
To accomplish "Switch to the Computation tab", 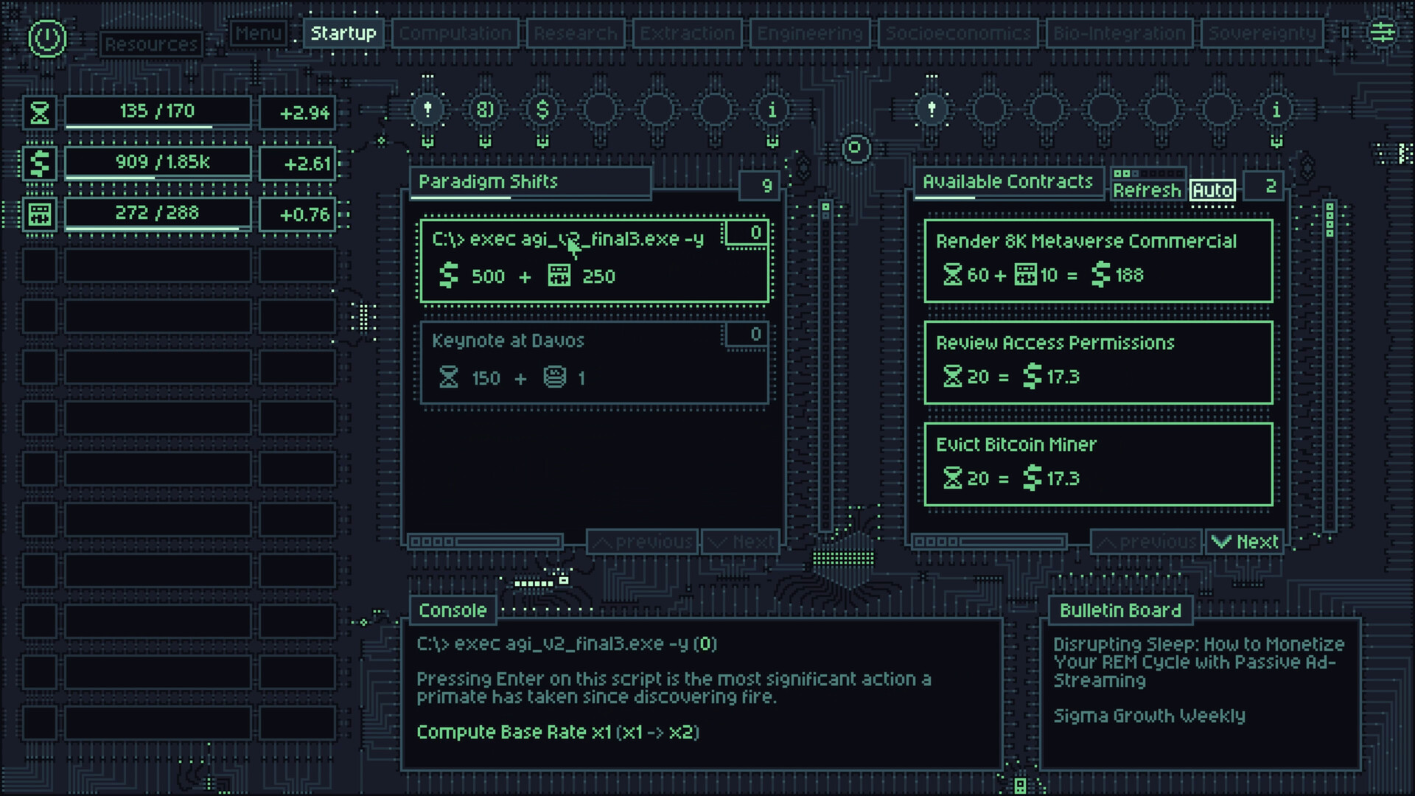I will coord(455,33).
